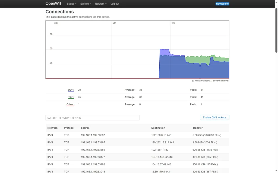The width and height of the screenshot is (278, 173).
Task: Focus the connections filter input field
Action: pos(92,118)
